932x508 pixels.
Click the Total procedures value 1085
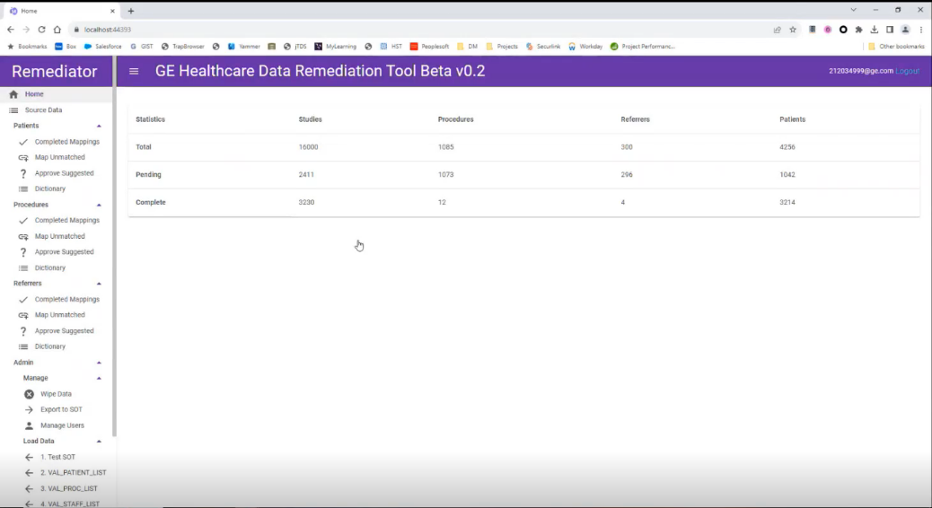click(x=445, y=147)
